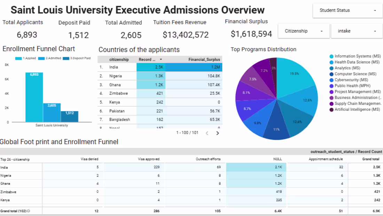Screen dimensions: 383x216
Task: Click Computer Science (MS) legend dot
Action: click(x=331, y=74)
